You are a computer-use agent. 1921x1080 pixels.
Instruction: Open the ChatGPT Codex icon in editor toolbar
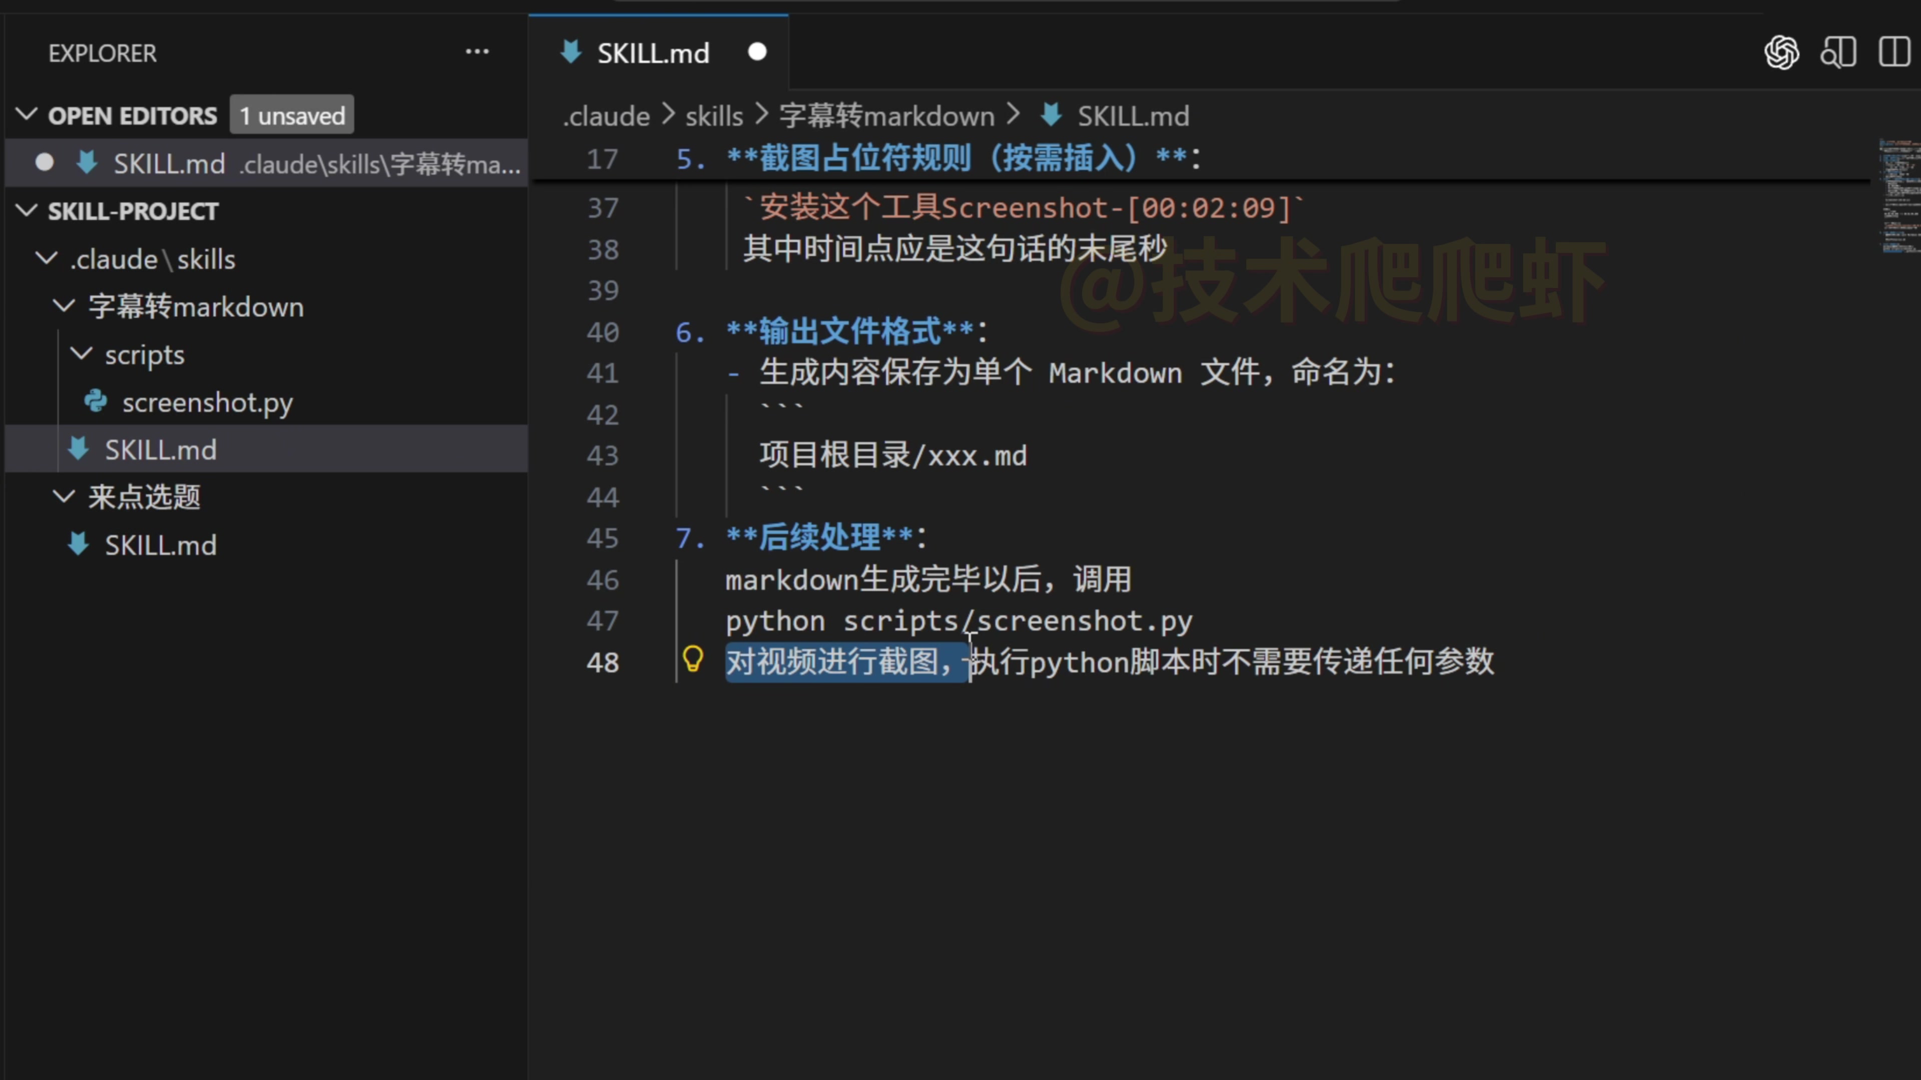1781,53
